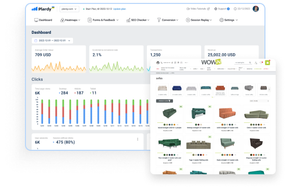
Task: Pick first swatch under black folding sofa
Action: [x=251, y=155]
